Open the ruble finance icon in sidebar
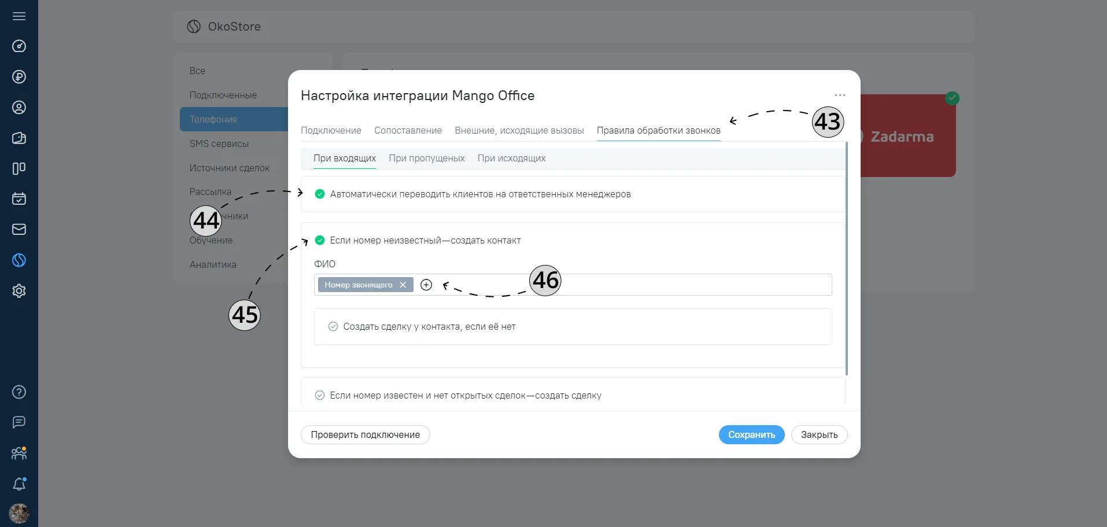The height and width of the screenshot is (527, 1107). pyautogui.click(x=19, y=77)
